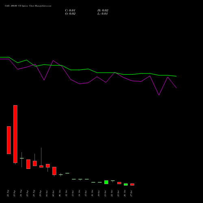Click the red candle for 23 Oct
This screenshot has width=203, height=203.
pyautogui.click(x=119, y=183)
